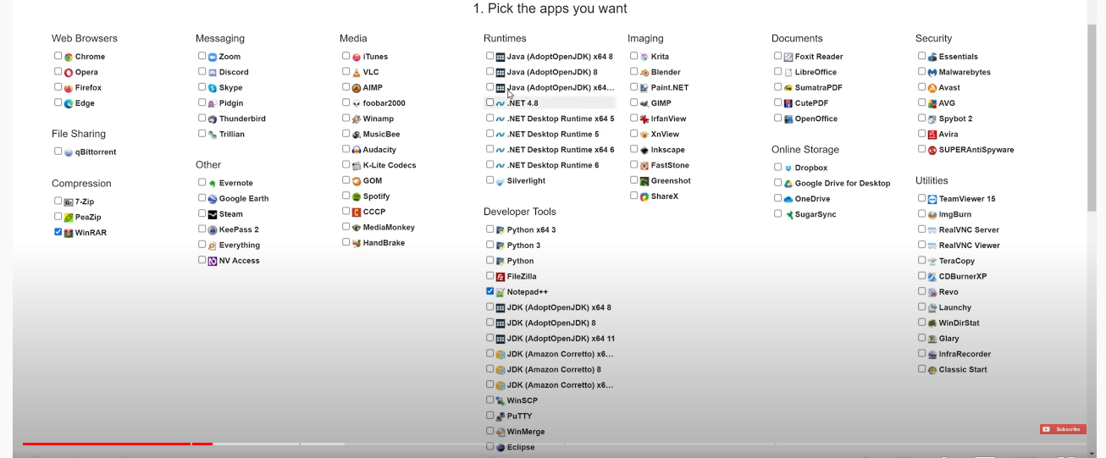Click the Malwarebytes icon
The height and width of the screenshot is (458, 1106).
tap(932, 73)
